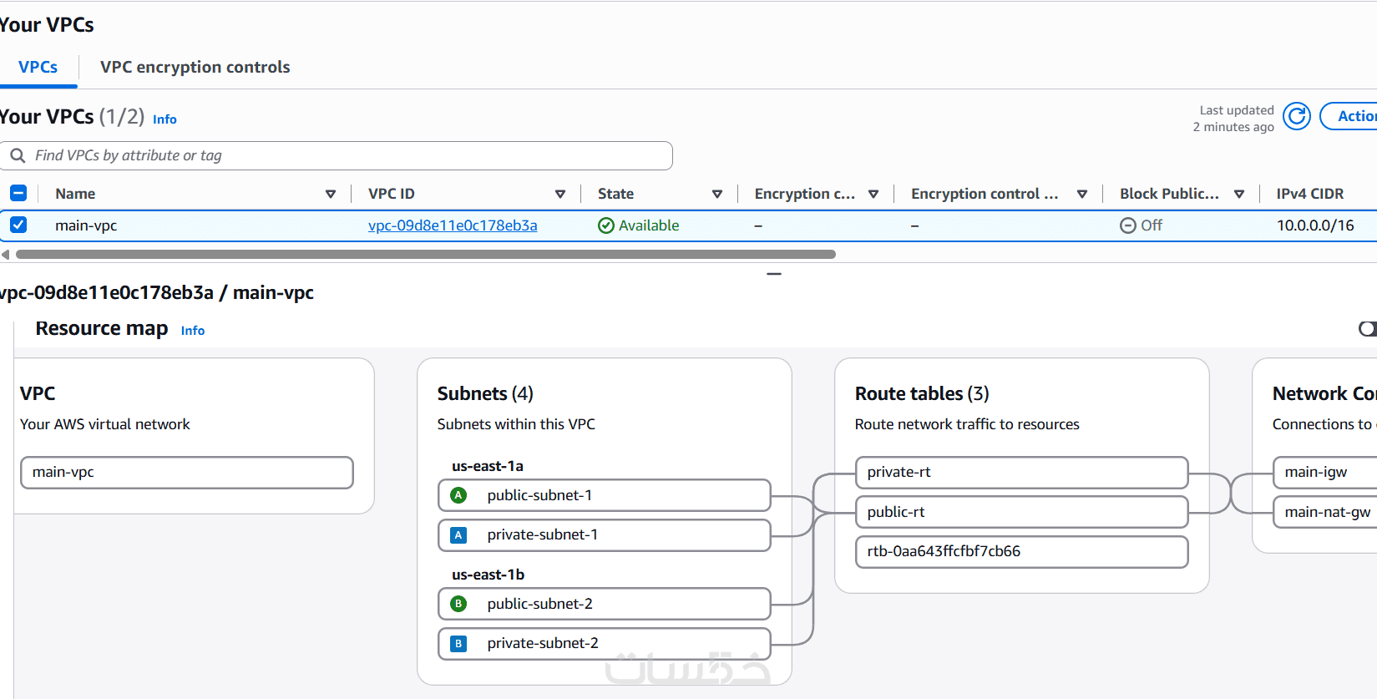Select the VPCs tab
This screenshot has width=1377, height=699.
38,67
